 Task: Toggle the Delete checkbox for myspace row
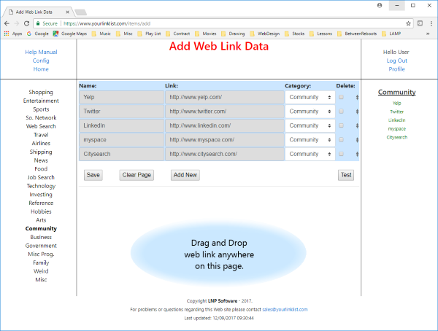point(341,140)
